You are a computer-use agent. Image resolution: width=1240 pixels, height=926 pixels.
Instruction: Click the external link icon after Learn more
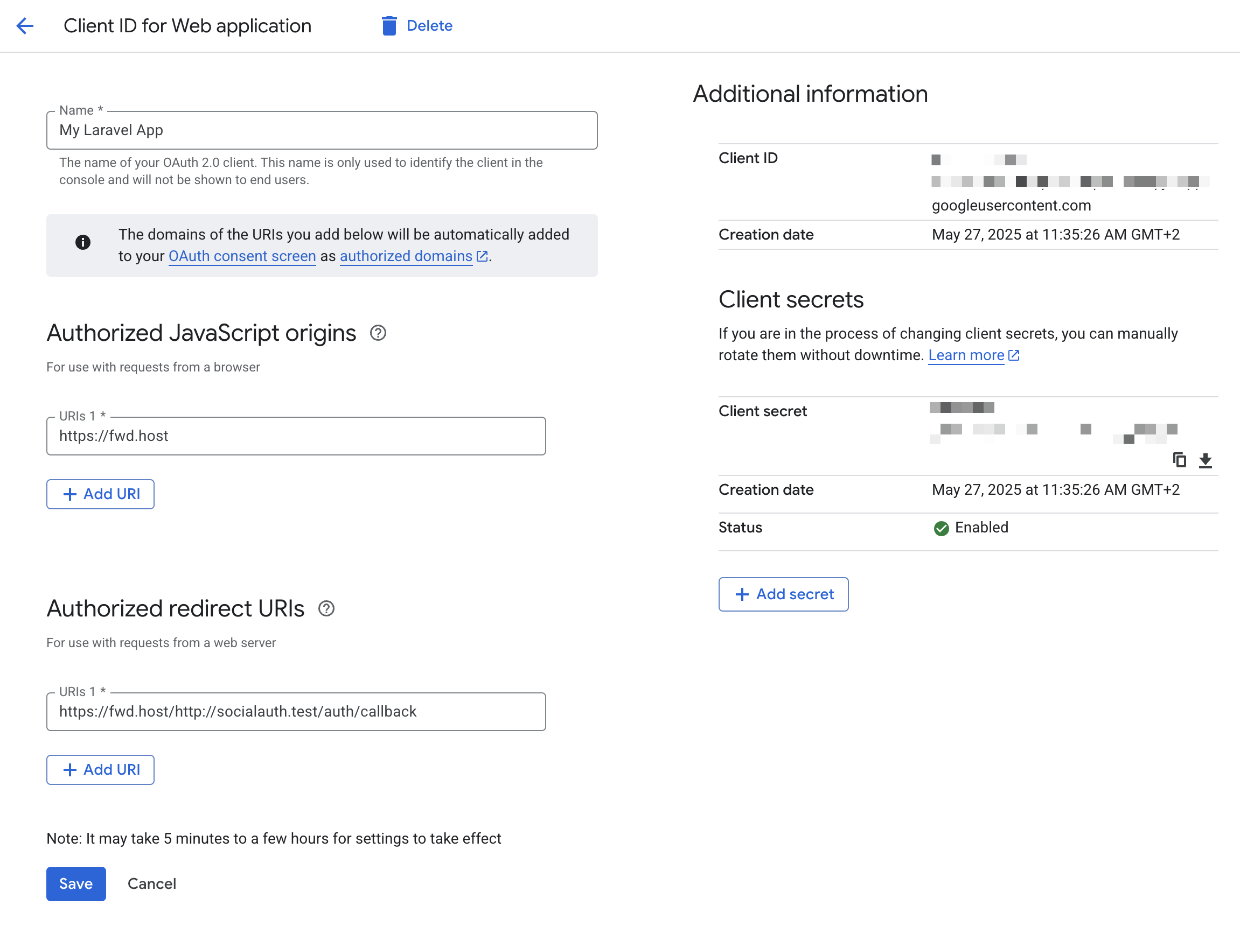click(x=1013, y=355)
